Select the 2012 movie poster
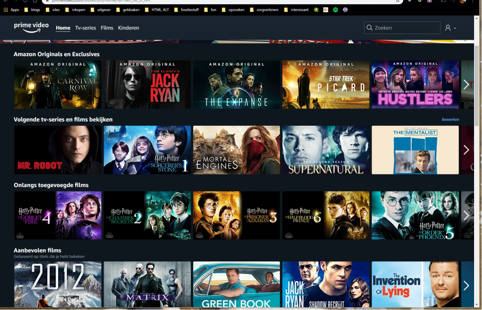This screenshot has height=310, width=482. pyautogui.click(x=58, y=284)
